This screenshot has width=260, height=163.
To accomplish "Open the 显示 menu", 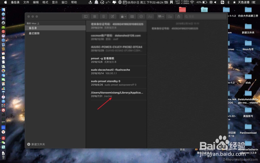I will point(55,3).
